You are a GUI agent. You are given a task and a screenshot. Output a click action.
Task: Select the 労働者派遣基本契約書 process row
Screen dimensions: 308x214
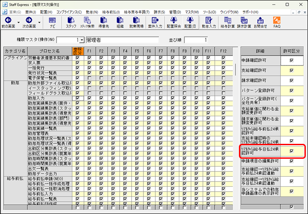pos(50,58)
